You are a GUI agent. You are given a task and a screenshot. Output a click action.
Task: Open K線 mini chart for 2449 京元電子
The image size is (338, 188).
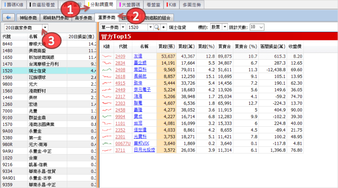tap(107, 90)
